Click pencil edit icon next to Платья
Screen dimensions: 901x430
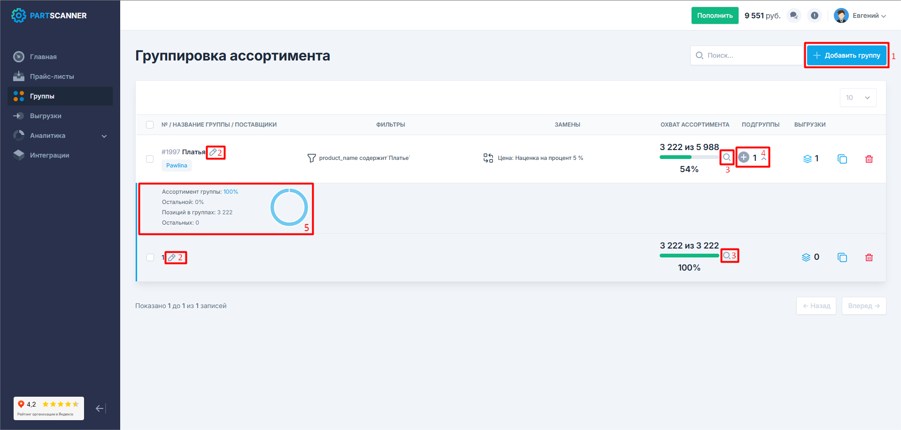tap(213, 152)
